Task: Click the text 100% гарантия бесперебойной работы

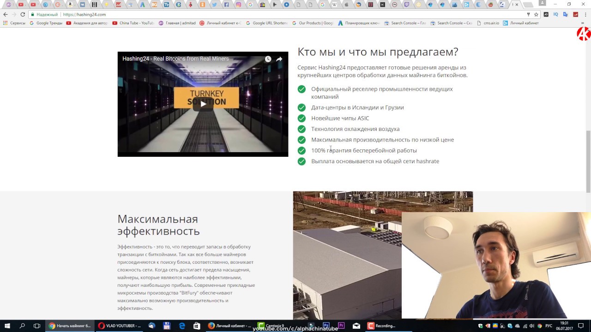Action: click(x=364, y=150)
